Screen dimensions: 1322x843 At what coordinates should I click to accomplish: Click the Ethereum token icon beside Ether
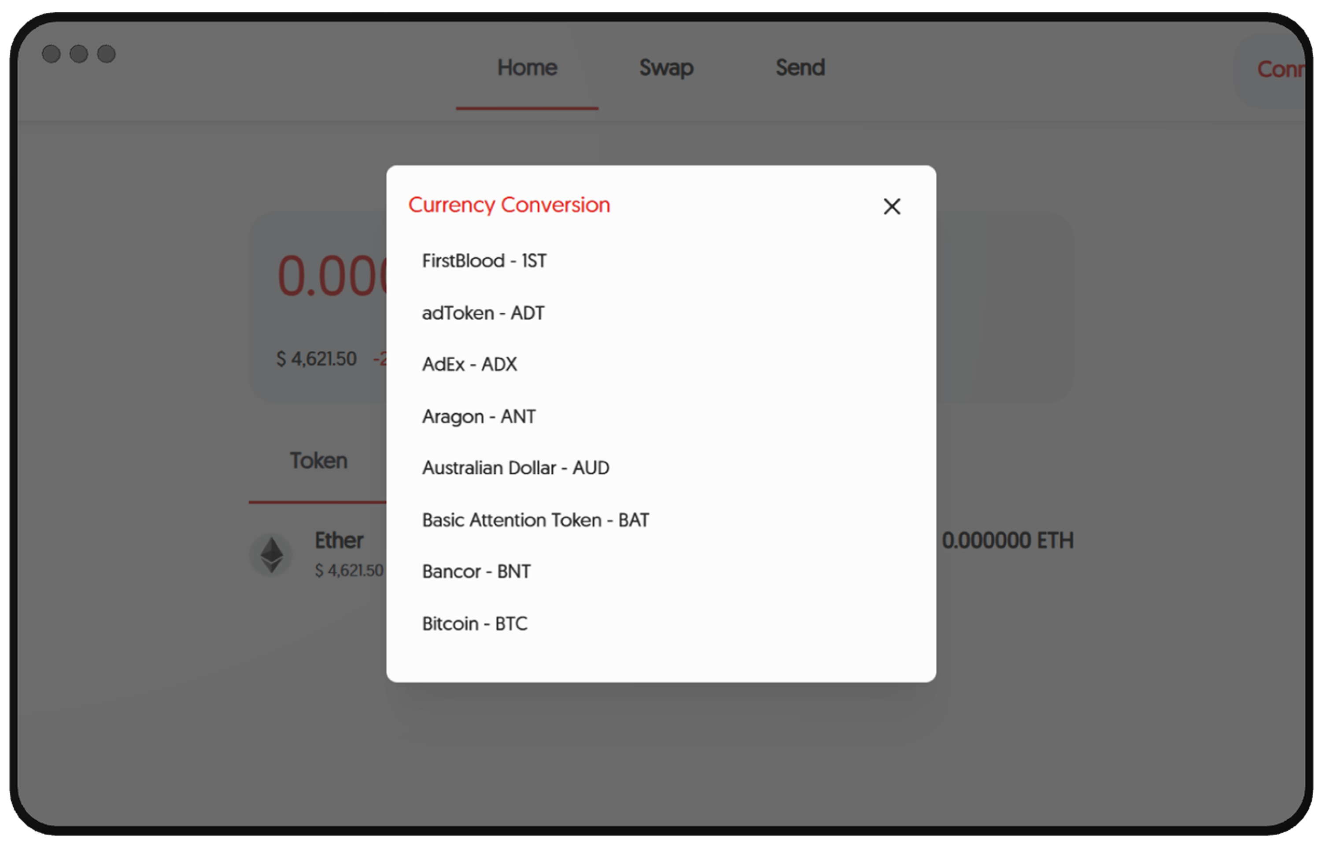tap(271, 554)
